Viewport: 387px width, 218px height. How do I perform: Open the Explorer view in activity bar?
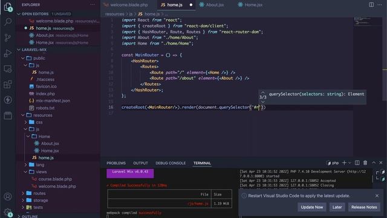pyautogui.click(x=8, y=7)
